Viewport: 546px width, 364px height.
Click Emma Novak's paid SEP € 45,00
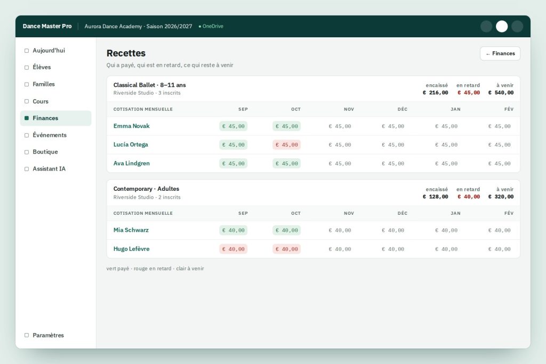pos(234,126)
